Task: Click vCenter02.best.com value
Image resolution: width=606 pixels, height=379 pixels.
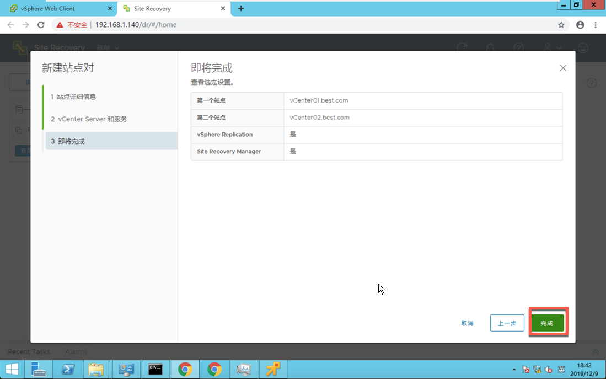Action: [x=320, y=117]
